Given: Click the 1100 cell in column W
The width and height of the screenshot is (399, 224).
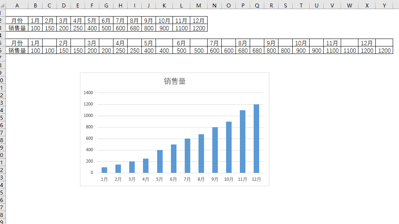Looking at the screenshot, I should tap(349, 50).
